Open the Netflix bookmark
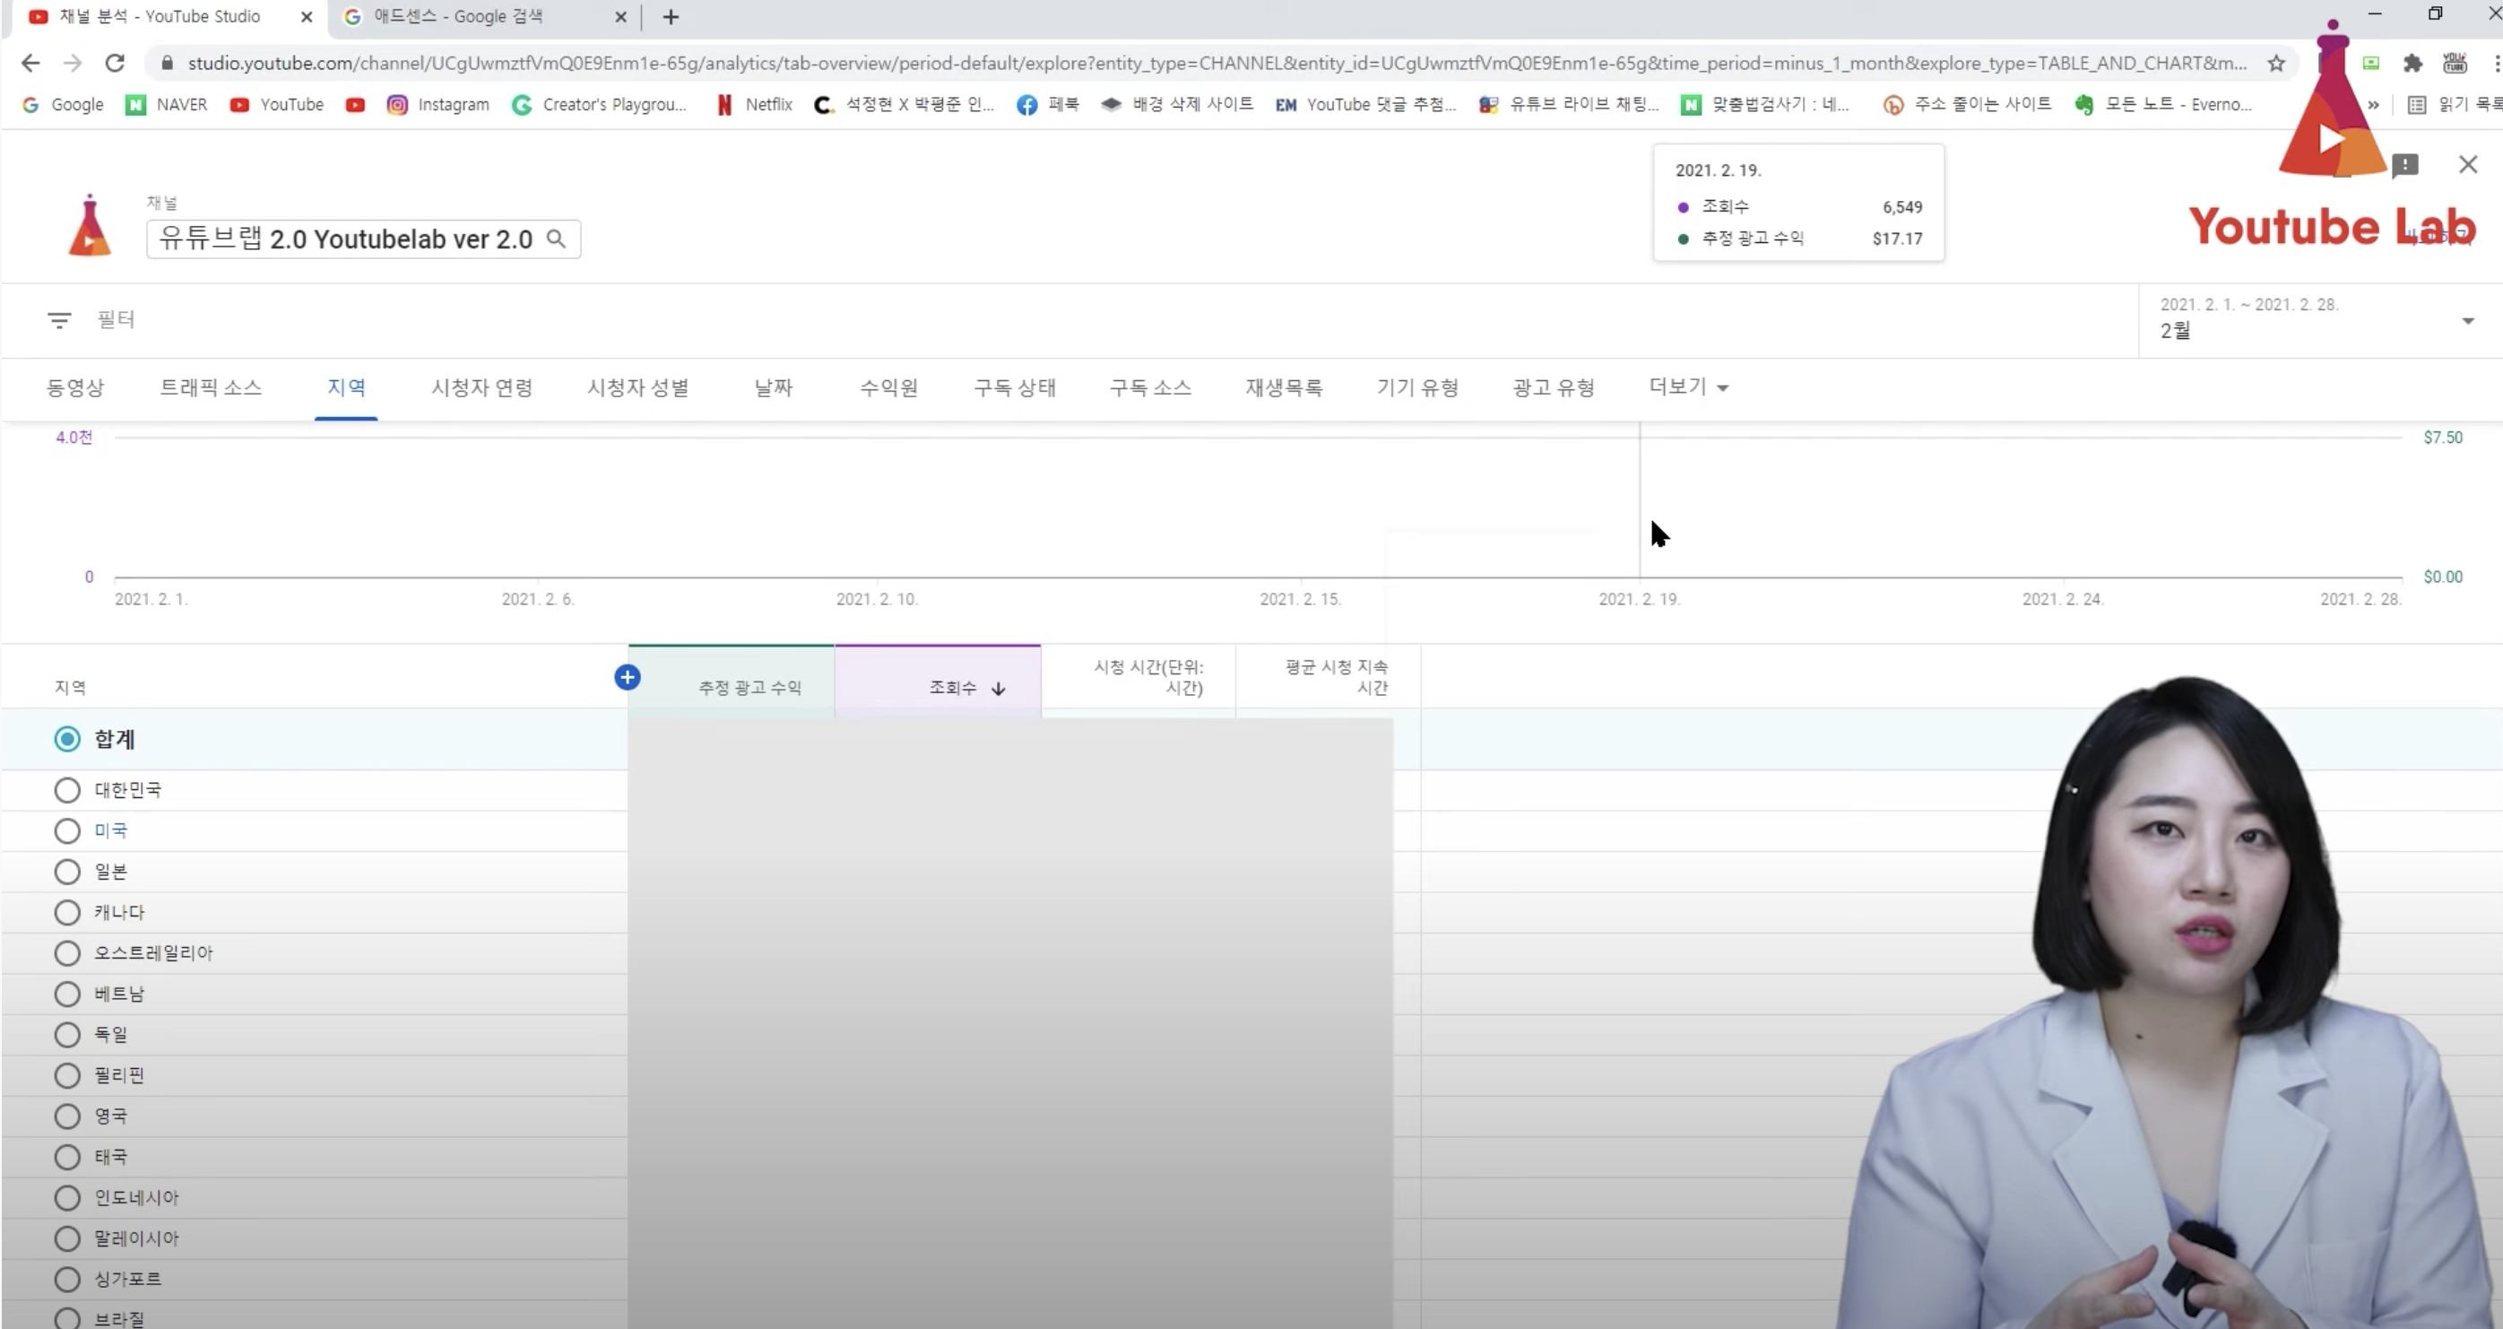The width and height of the screenshot is (2503, 1329). click(x=754, y=104)
